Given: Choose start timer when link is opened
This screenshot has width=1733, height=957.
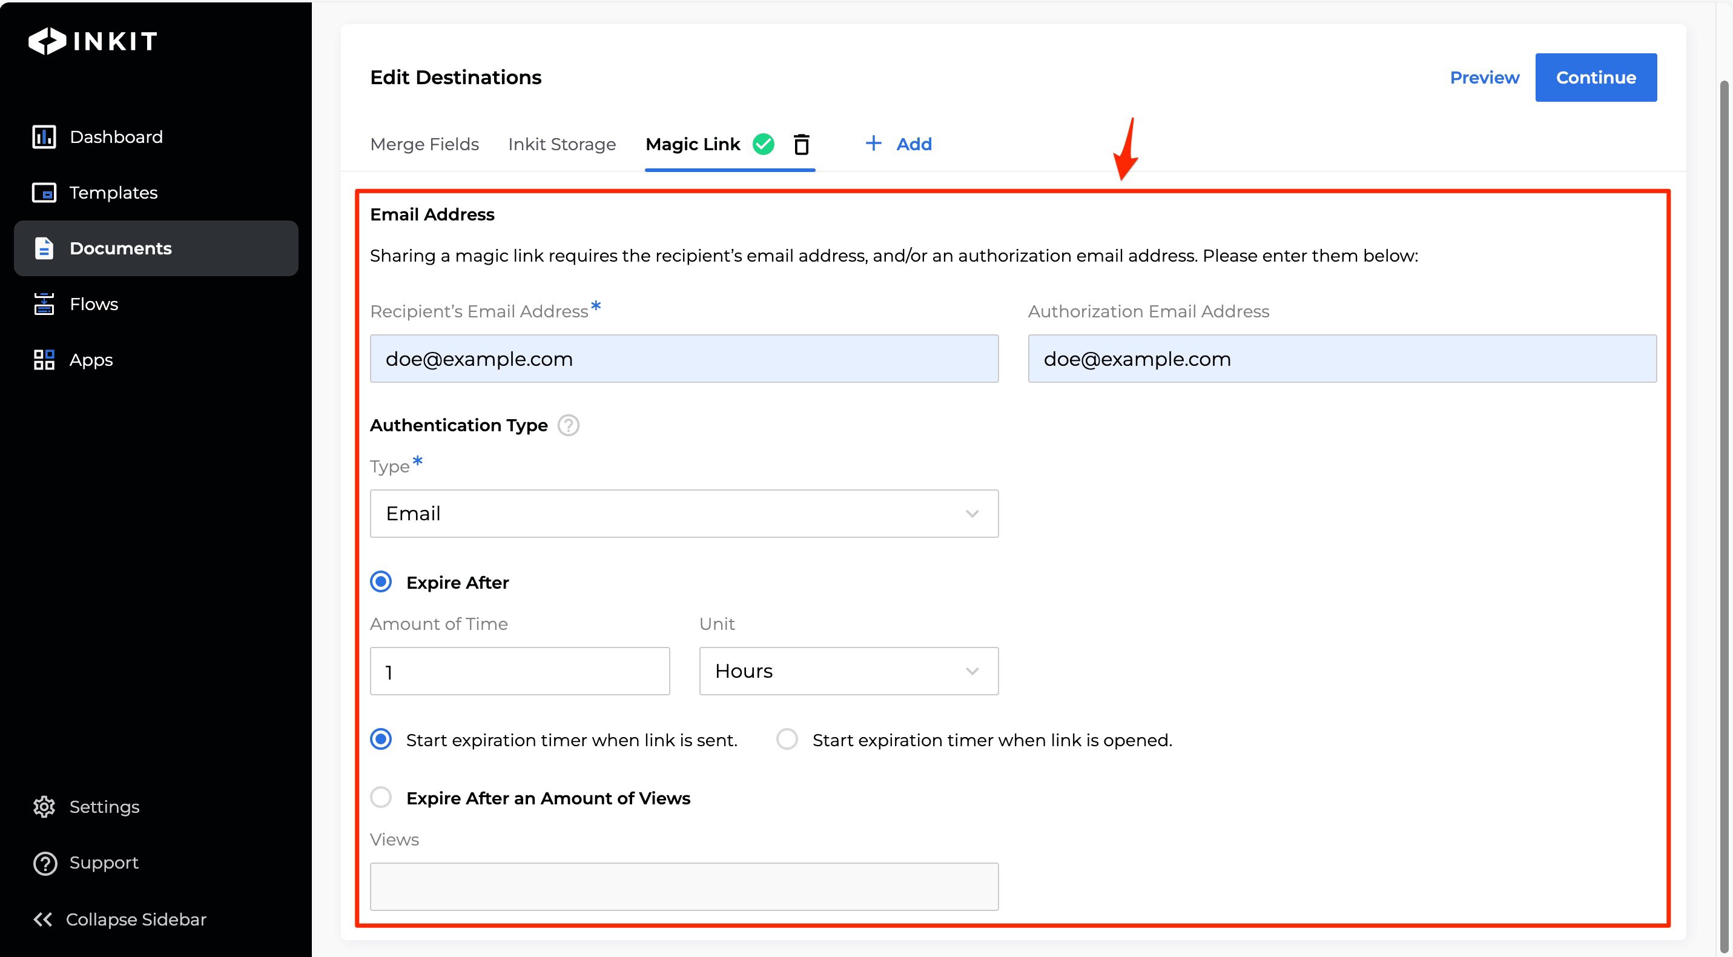Looking at the screenshot, I should tap(787, 740).
